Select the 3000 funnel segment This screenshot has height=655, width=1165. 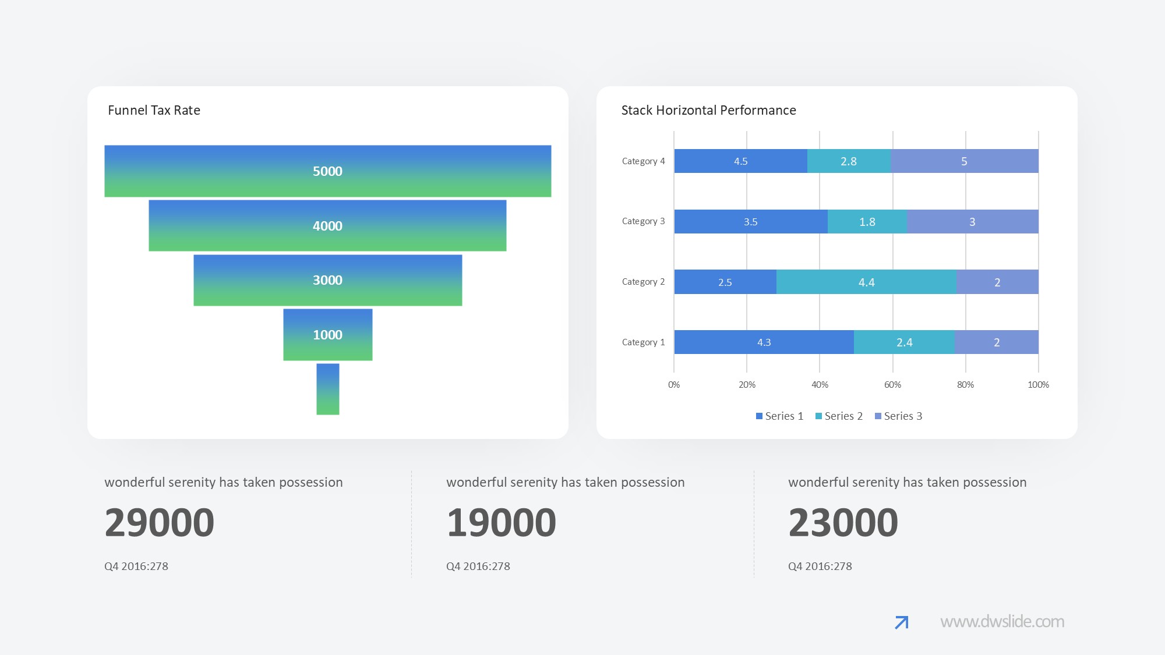[x=327, y=280]
